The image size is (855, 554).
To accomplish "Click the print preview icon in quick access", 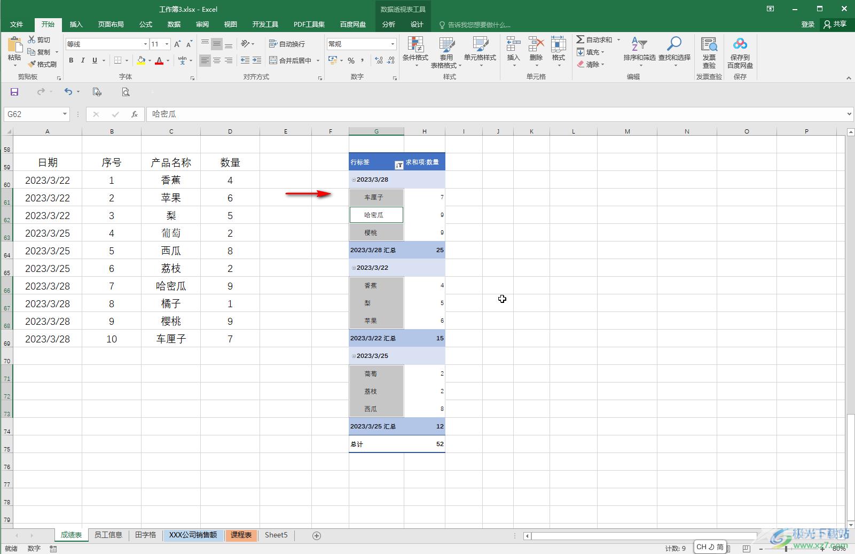I will coord(125,92).
